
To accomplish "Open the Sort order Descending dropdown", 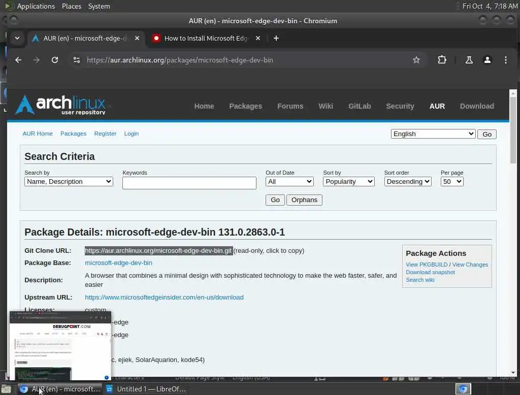I will click(x=408, y=182).
